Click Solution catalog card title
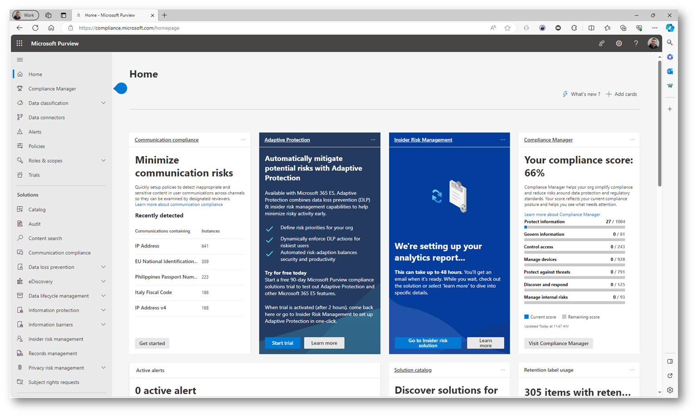Image resolution: width=697 pixels, height=417 pixels. point(413,370)
